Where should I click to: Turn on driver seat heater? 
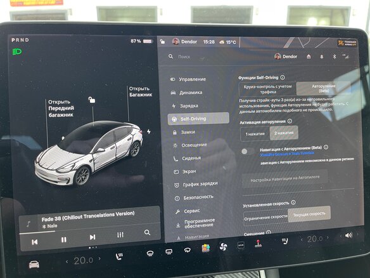(x=119, y=256)
